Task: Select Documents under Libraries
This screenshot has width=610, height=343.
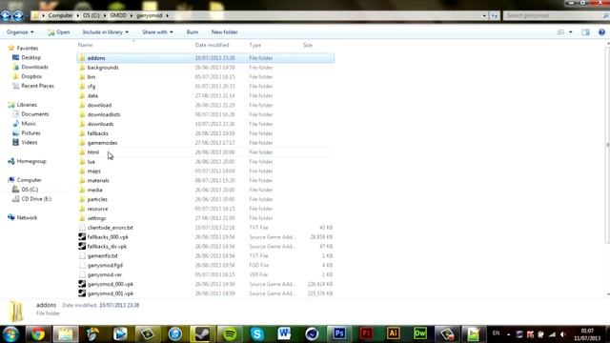Action: 35,114
